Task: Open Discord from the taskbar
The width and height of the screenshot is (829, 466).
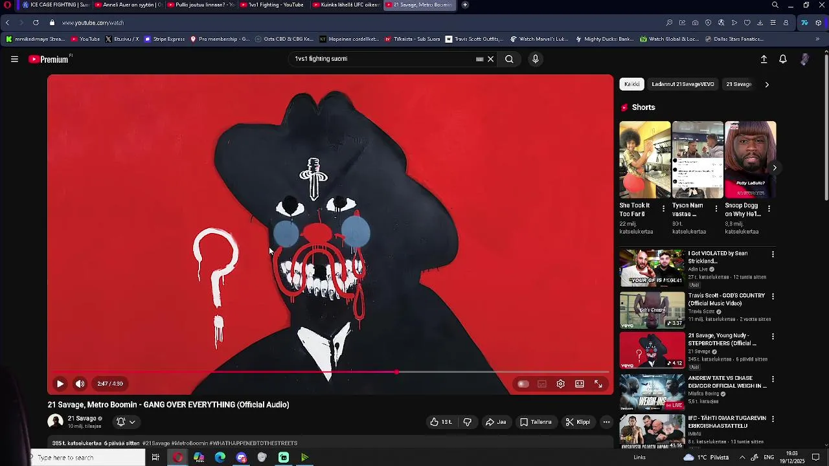Action: coord(242,458)
